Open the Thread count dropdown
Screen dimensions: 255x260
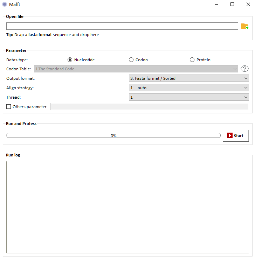point(189,97)
